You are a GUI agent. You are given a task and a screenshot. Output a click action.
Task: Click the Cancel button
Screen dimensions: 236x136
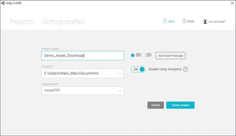(156, 105)
